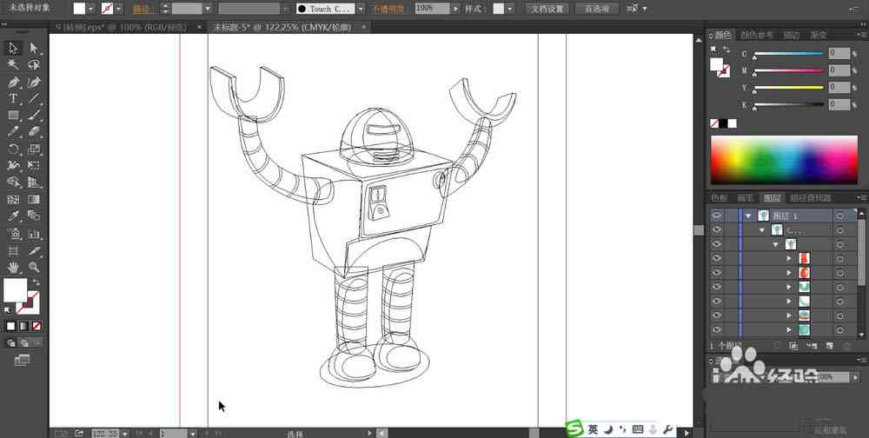The height and width of the screenshot is (438, 869).
Task: Expand the first red thumbnail group
Action: tap(789, 258)
